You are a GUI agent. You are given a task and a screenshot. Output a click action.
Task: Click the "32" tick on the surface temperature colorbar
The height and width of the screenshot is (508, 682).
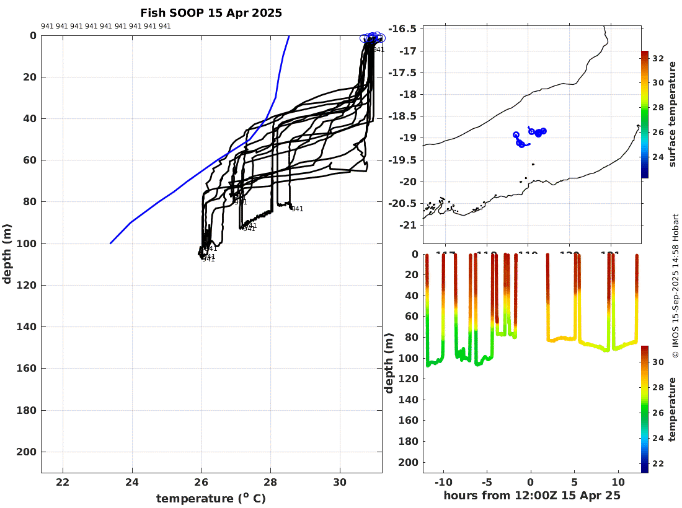point(658,58)
